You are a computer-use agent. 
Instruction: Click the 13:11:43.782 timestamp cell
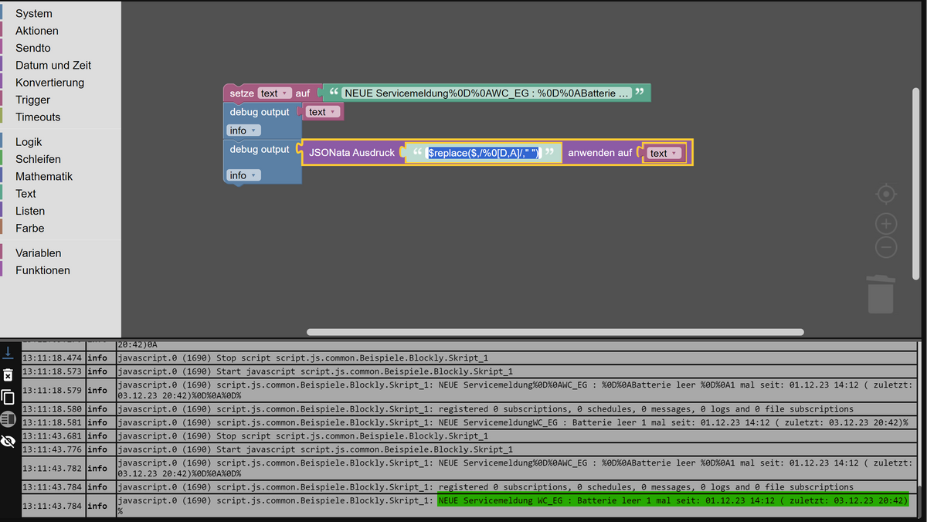53,468
